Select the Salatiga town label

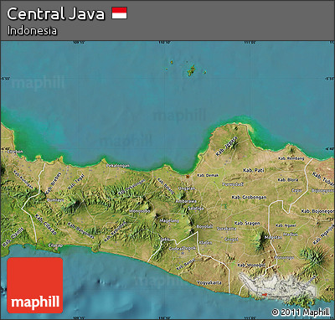click(195, 209)
